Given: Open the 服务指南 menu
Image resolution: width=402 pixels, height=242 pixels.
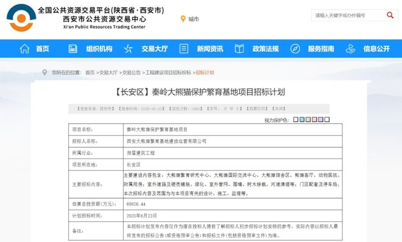Looking at the screenshot, I should click(x=321, y=49).
